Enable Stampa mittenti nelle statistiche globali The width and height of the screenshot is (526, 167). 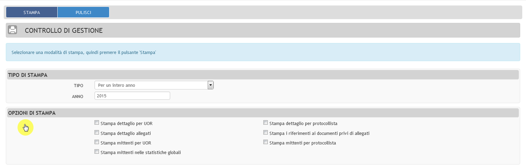(x=97, y=152)
